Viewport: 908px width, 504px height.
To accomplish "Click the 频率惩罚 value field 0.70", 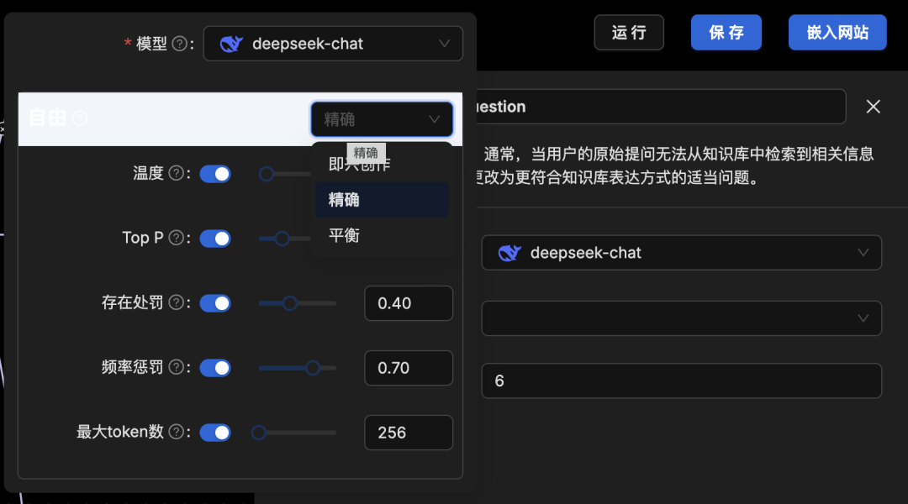I will [409, 368].
